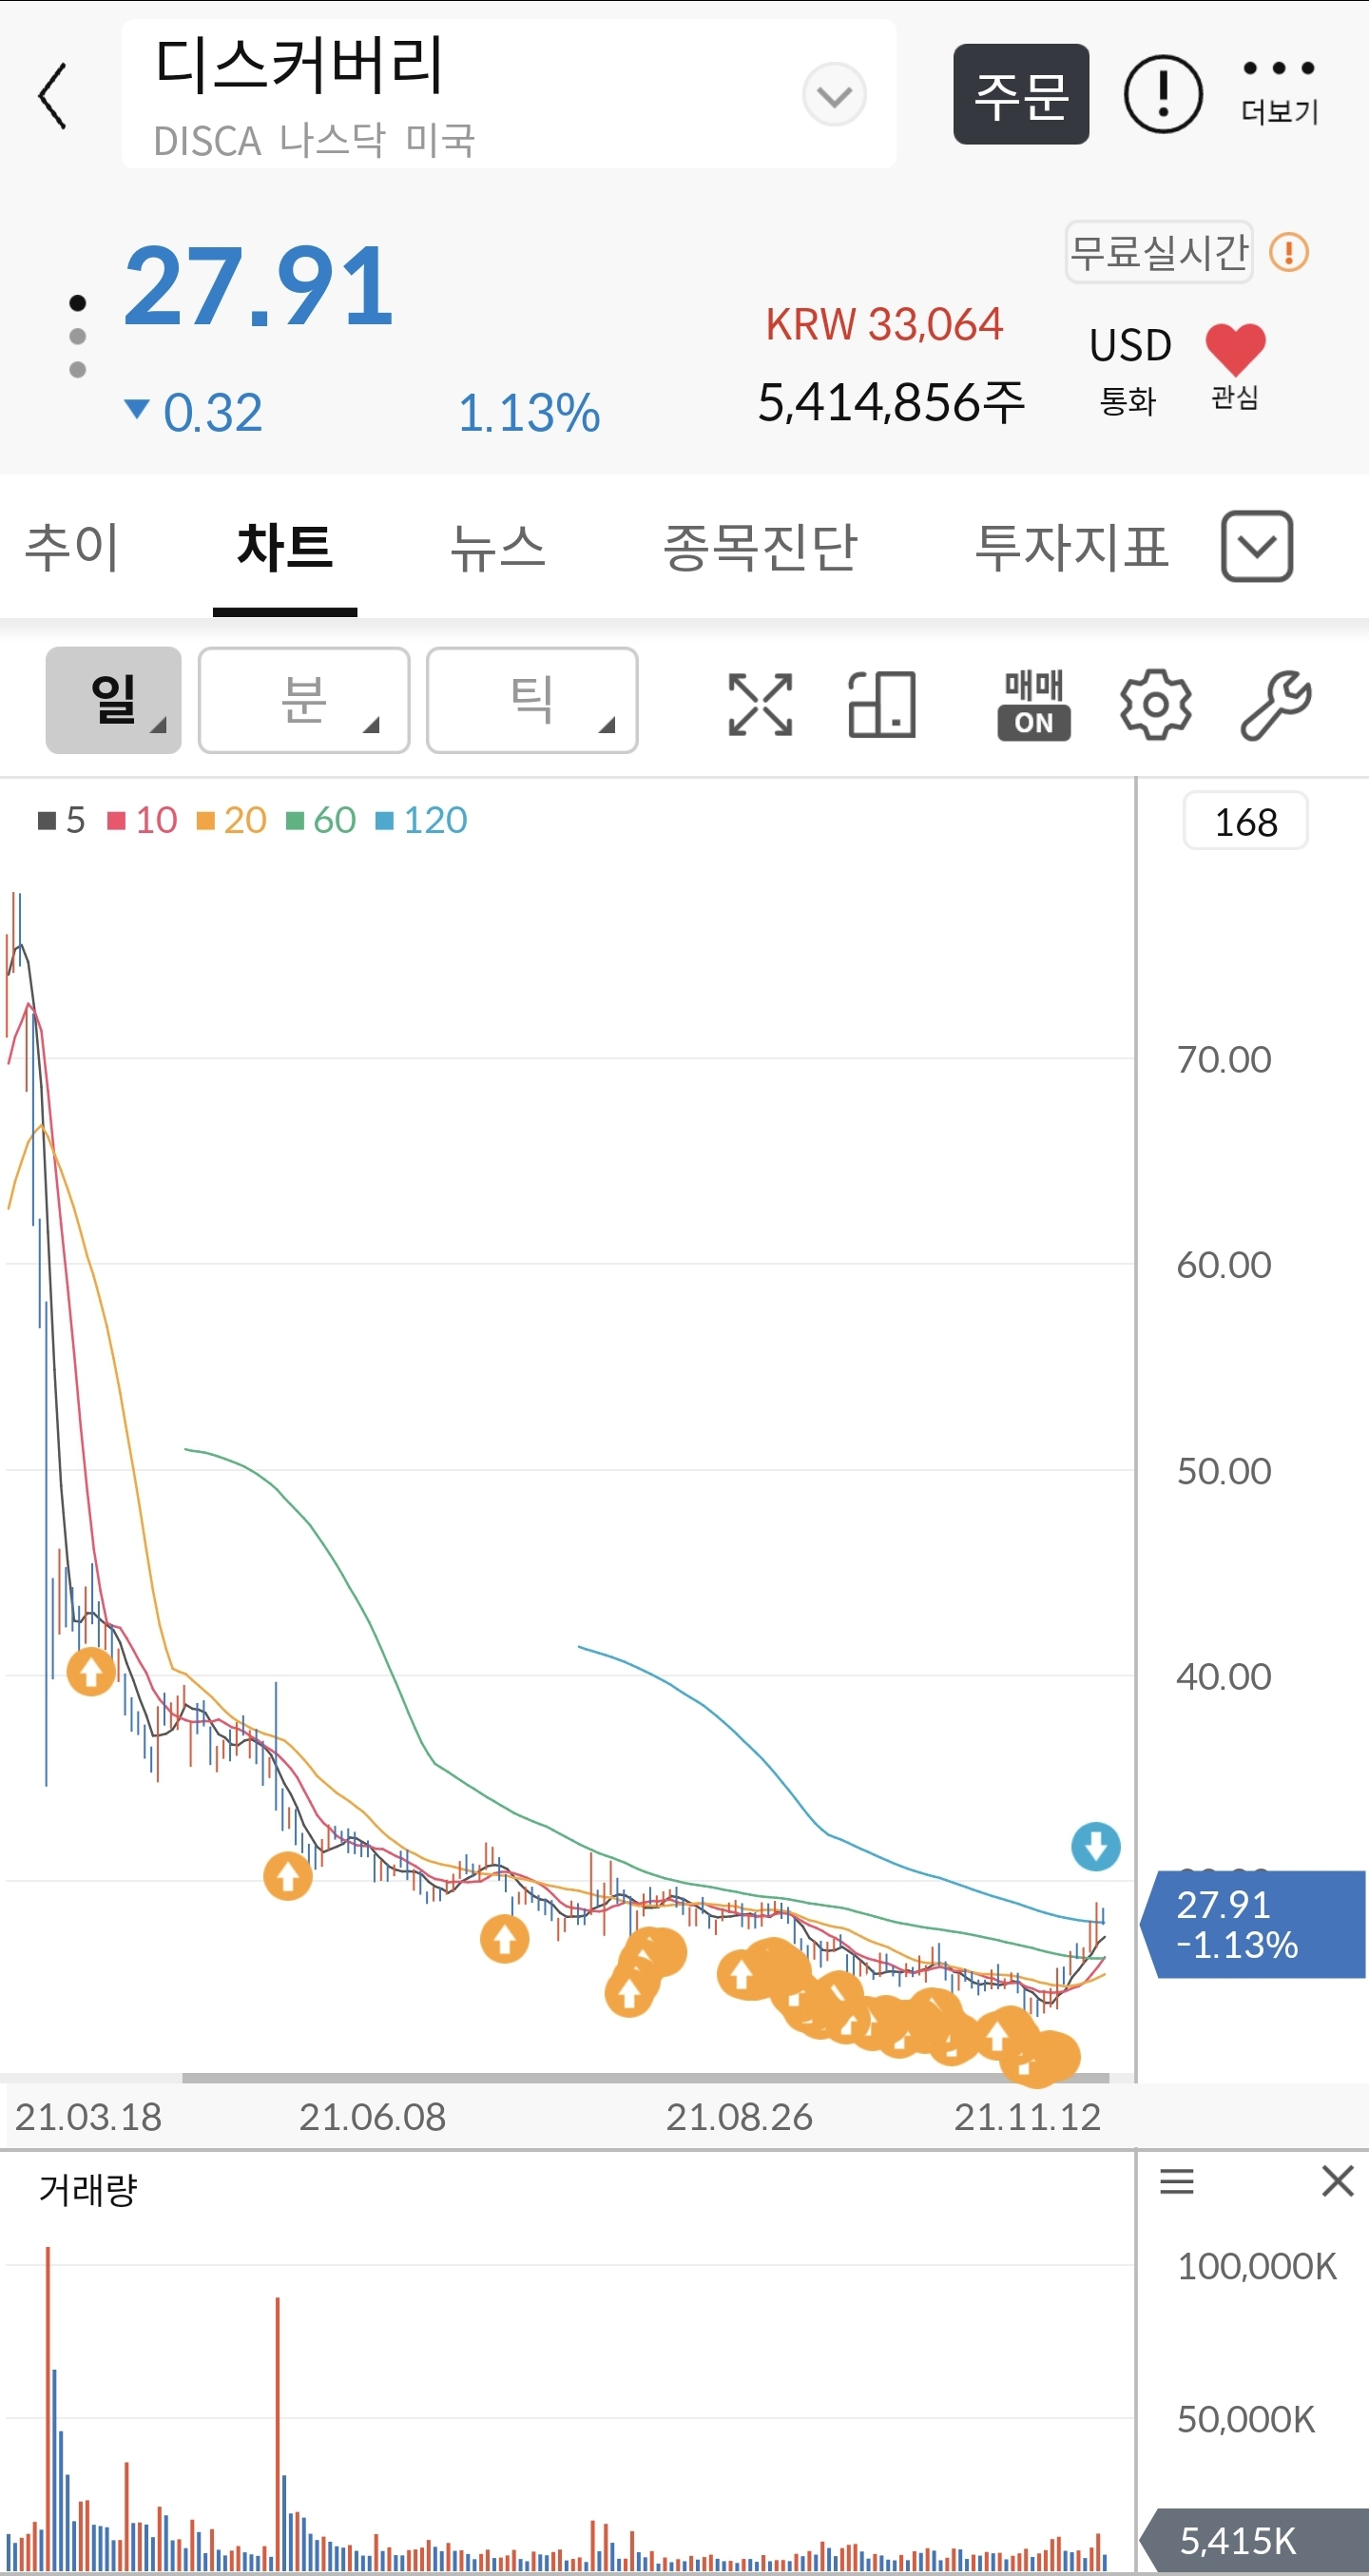Tap the large 27.91 price
This screenshot has height=2576, width=1369.
[258, 288]
